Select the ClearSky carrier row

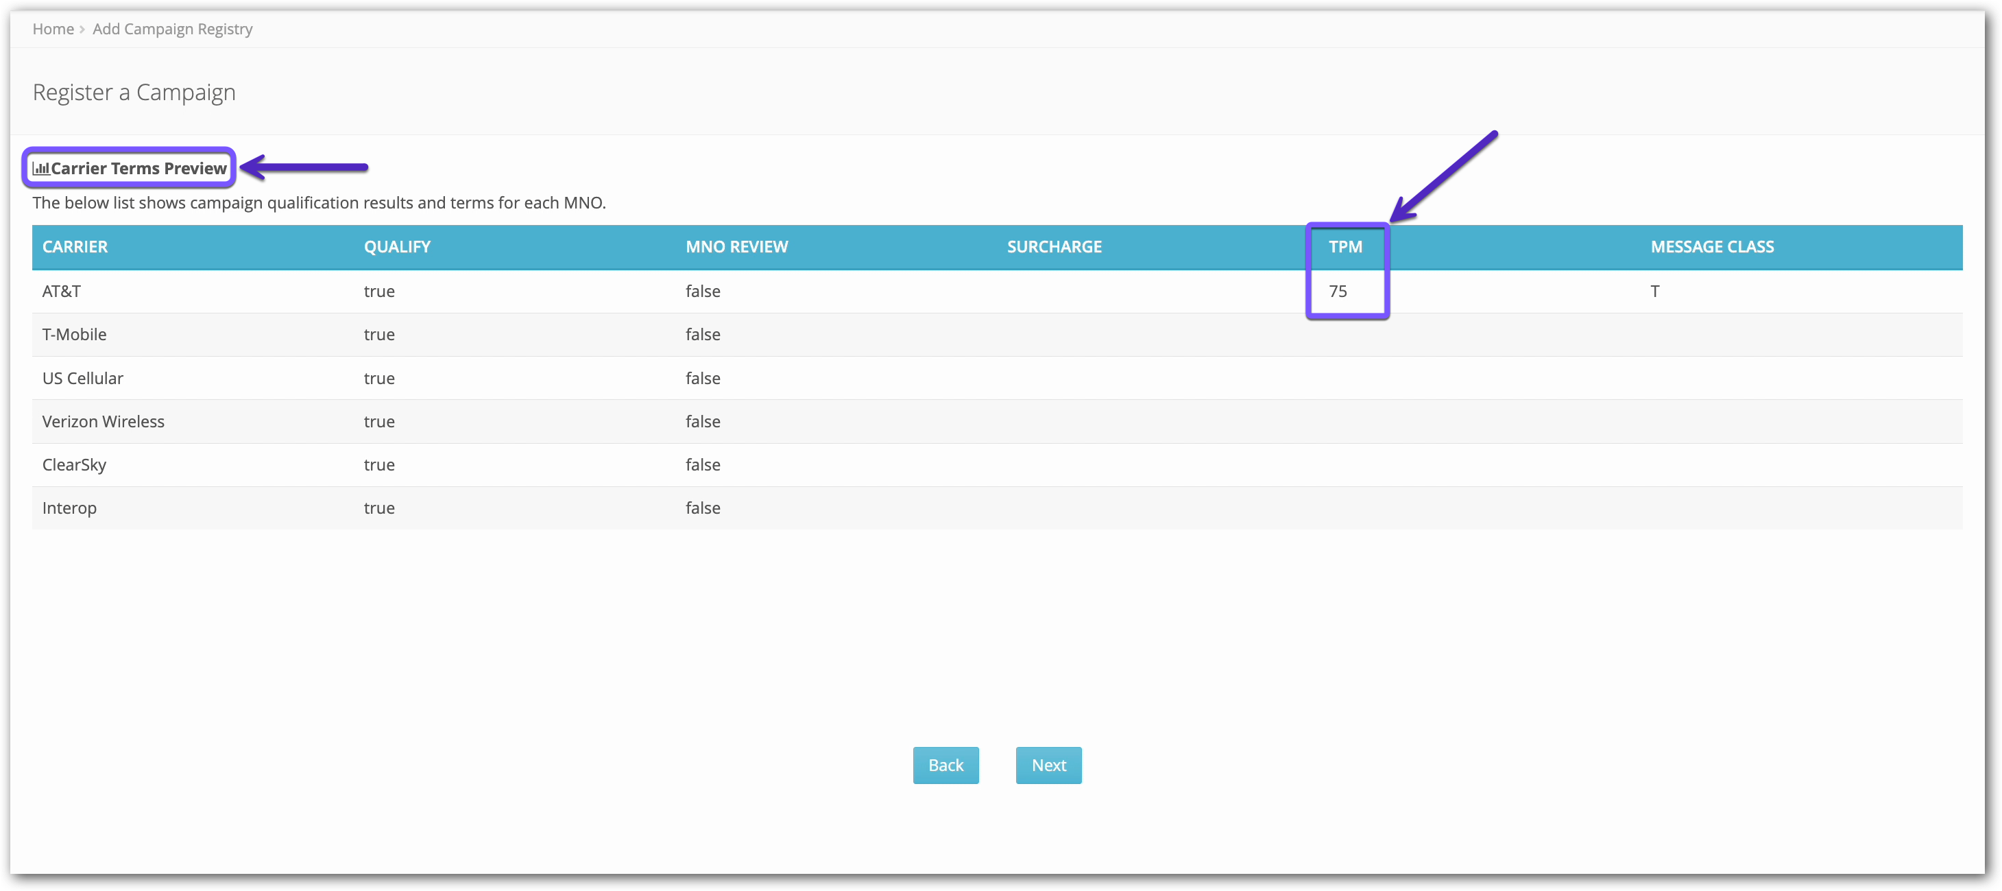click(x=74, y=465)
